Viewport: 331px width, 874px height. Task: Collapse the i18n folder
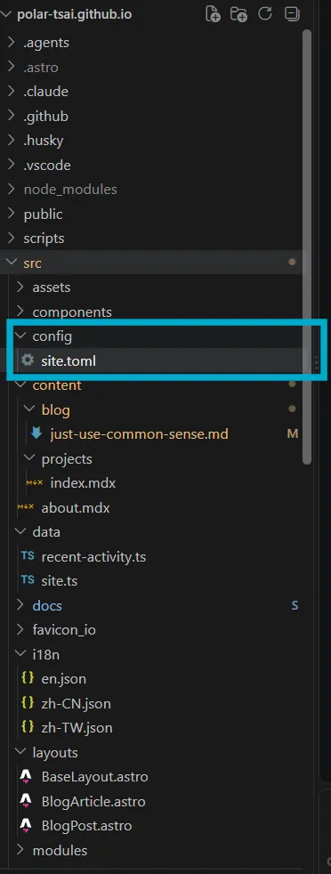click(20, 654)
